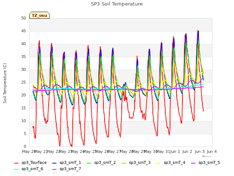Click the yellow sp3_smT_4 legend swatch
The height and width of the screenshot is (176, 234).
pos(158,163)
